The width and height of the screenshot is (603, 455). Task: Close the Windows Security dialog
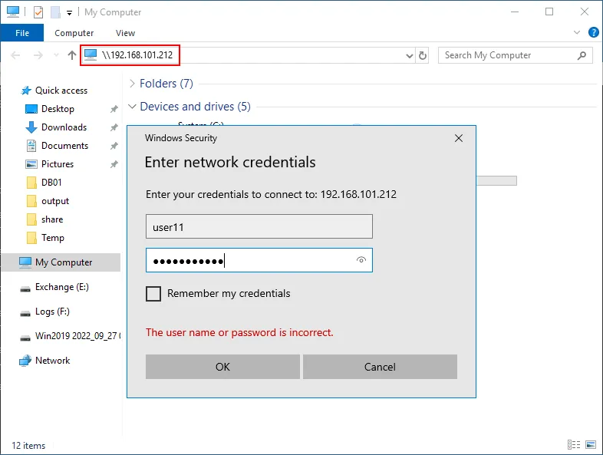pos(459,138)
